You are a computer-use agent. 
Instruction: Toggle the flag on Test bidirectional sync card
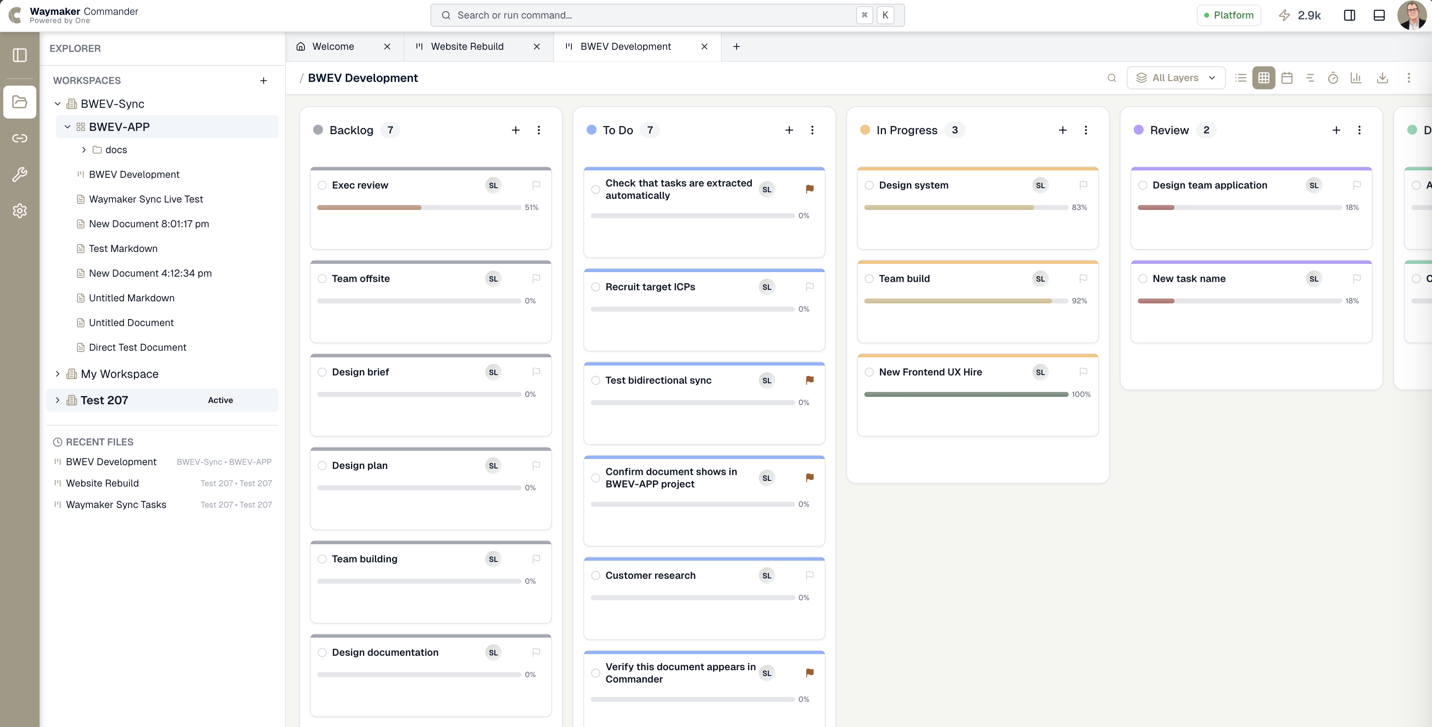pos(810,380)
